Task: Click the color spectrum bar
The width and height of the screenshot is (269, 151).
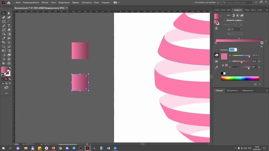Action: coord(240,78)
